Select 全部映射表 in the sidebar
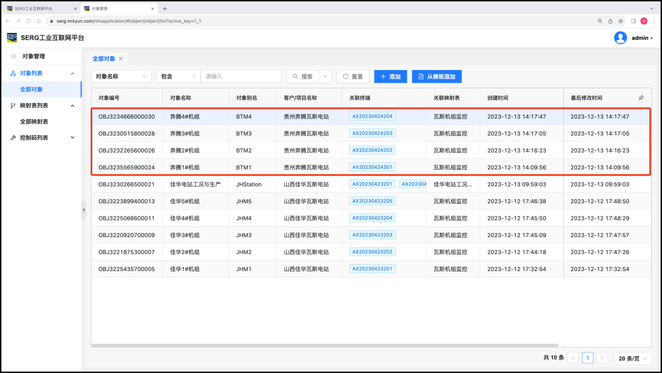The width and height of the screenshot is (662, 373). point(34,121)
